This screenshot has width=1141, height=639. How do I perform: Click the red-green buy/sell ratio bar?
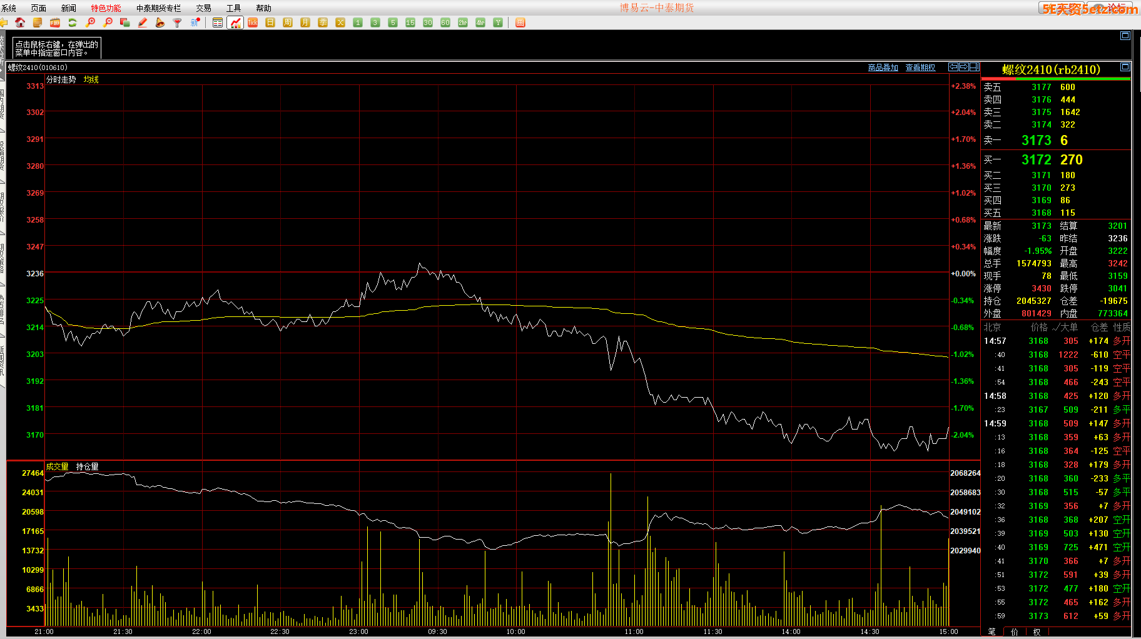[1056, 79]
